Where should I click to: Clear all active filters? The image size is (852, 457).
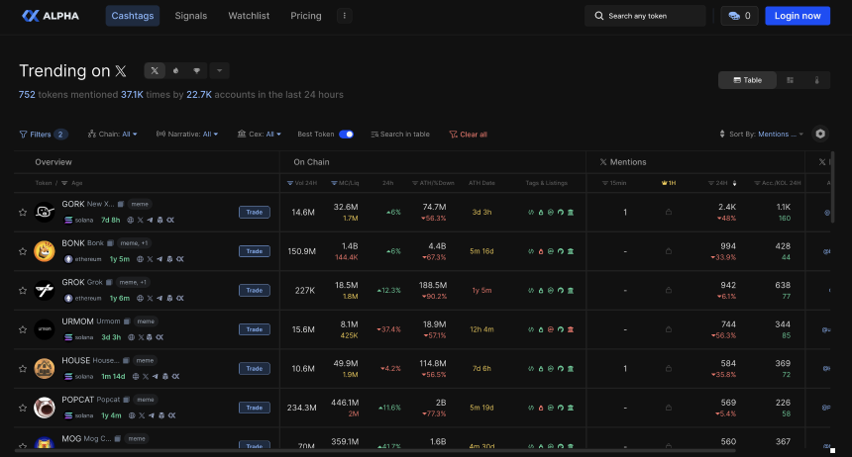click(468, 135)
